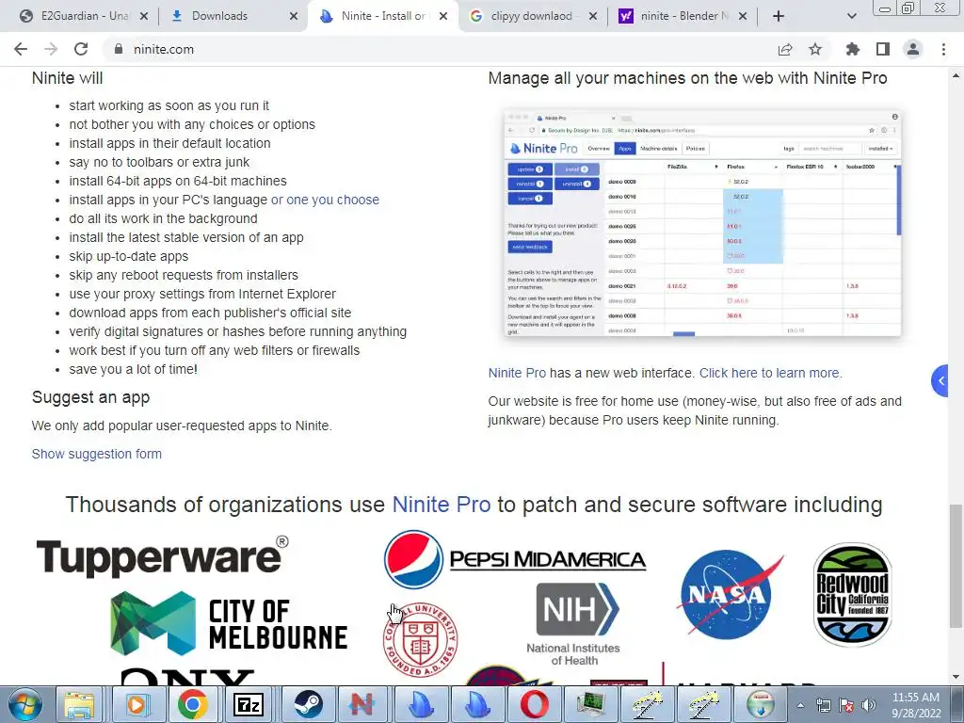Open the red N taskbar icon
Screen dimensions: 964x723
click(x=362, y=704)
